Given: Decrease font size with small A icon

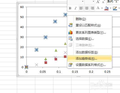Looking at the screenshot, I should coord(103,2).
